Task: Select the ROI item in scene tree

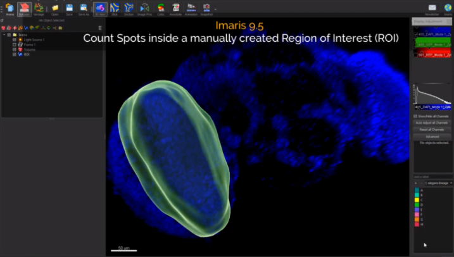Action: point(27,54)
